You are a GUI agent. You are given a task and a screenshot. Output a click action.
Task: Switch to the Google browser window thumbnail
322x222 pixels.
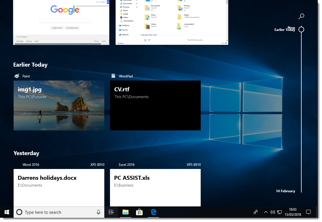tap(61, 22)
